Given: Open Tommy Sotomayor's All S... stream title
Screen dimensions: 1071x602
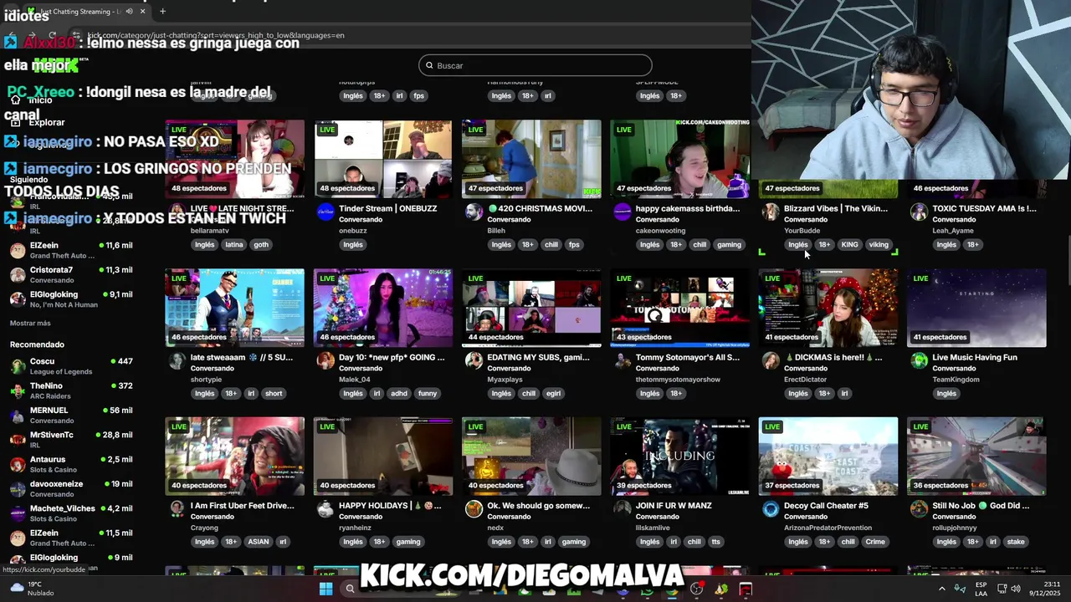Looking at the screenshot, I should (688, 357).
